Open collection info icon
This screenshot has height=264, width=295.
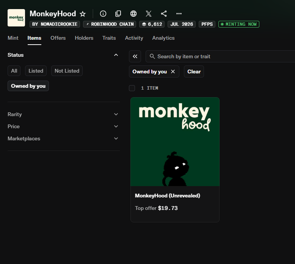[x=103, y=13]
